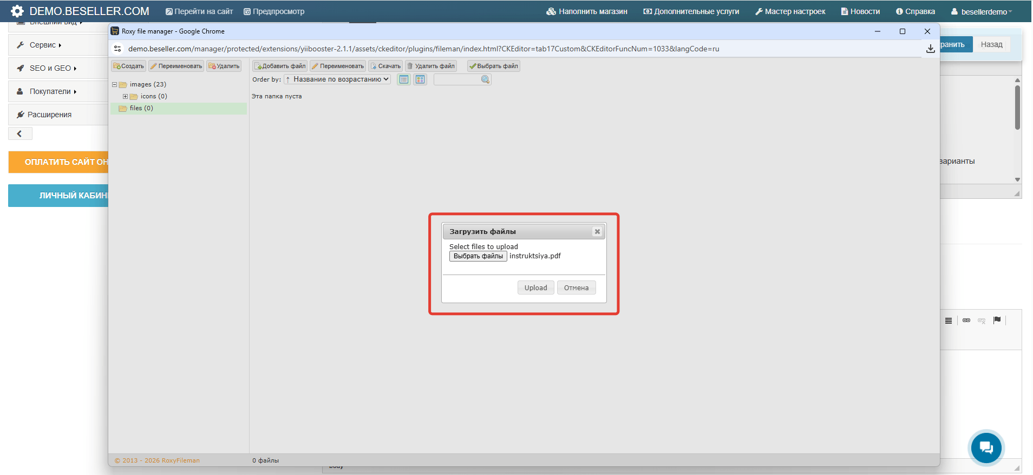Click the Выбрать файлы button

tap(478, 256)
